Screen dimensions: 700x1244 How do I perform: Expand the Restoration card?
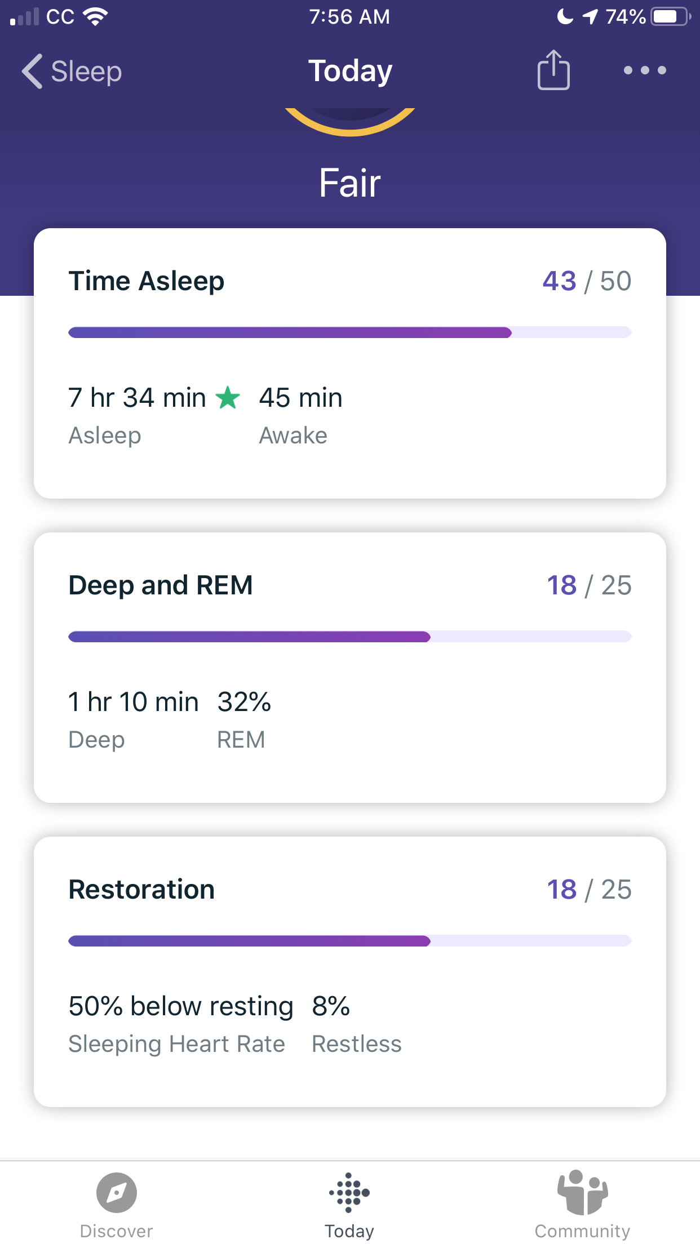click(x=349, y=969)
